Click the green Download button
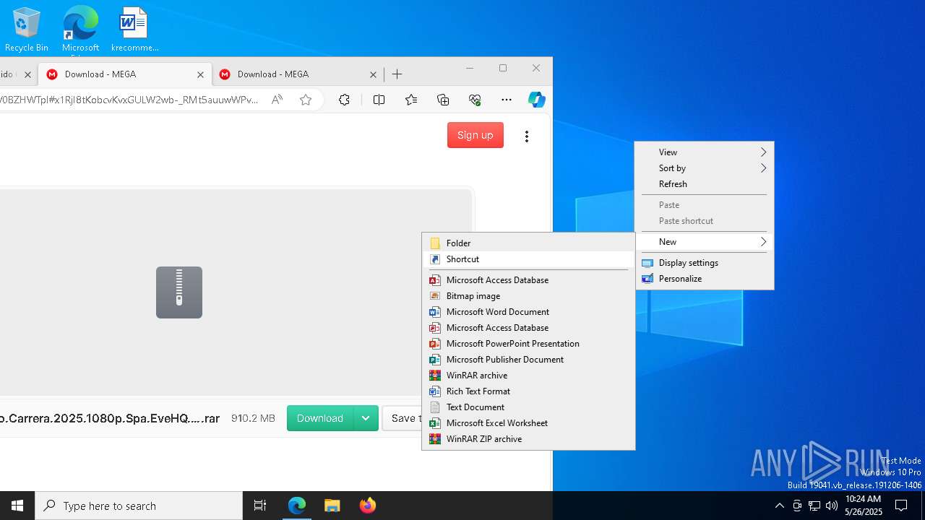 pyautogui.click(x=319, y=418)
